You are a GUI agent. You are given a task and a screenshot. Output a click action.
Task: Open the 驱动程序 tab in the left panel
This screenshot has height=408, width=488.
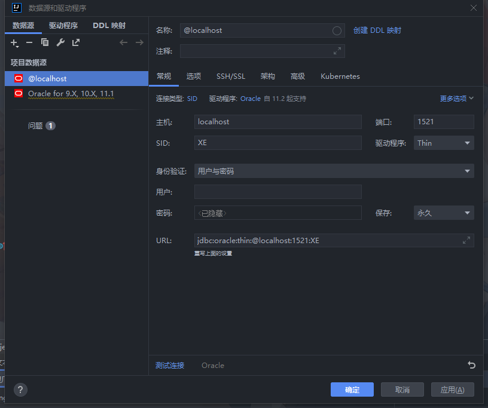(x=63, y=26)
